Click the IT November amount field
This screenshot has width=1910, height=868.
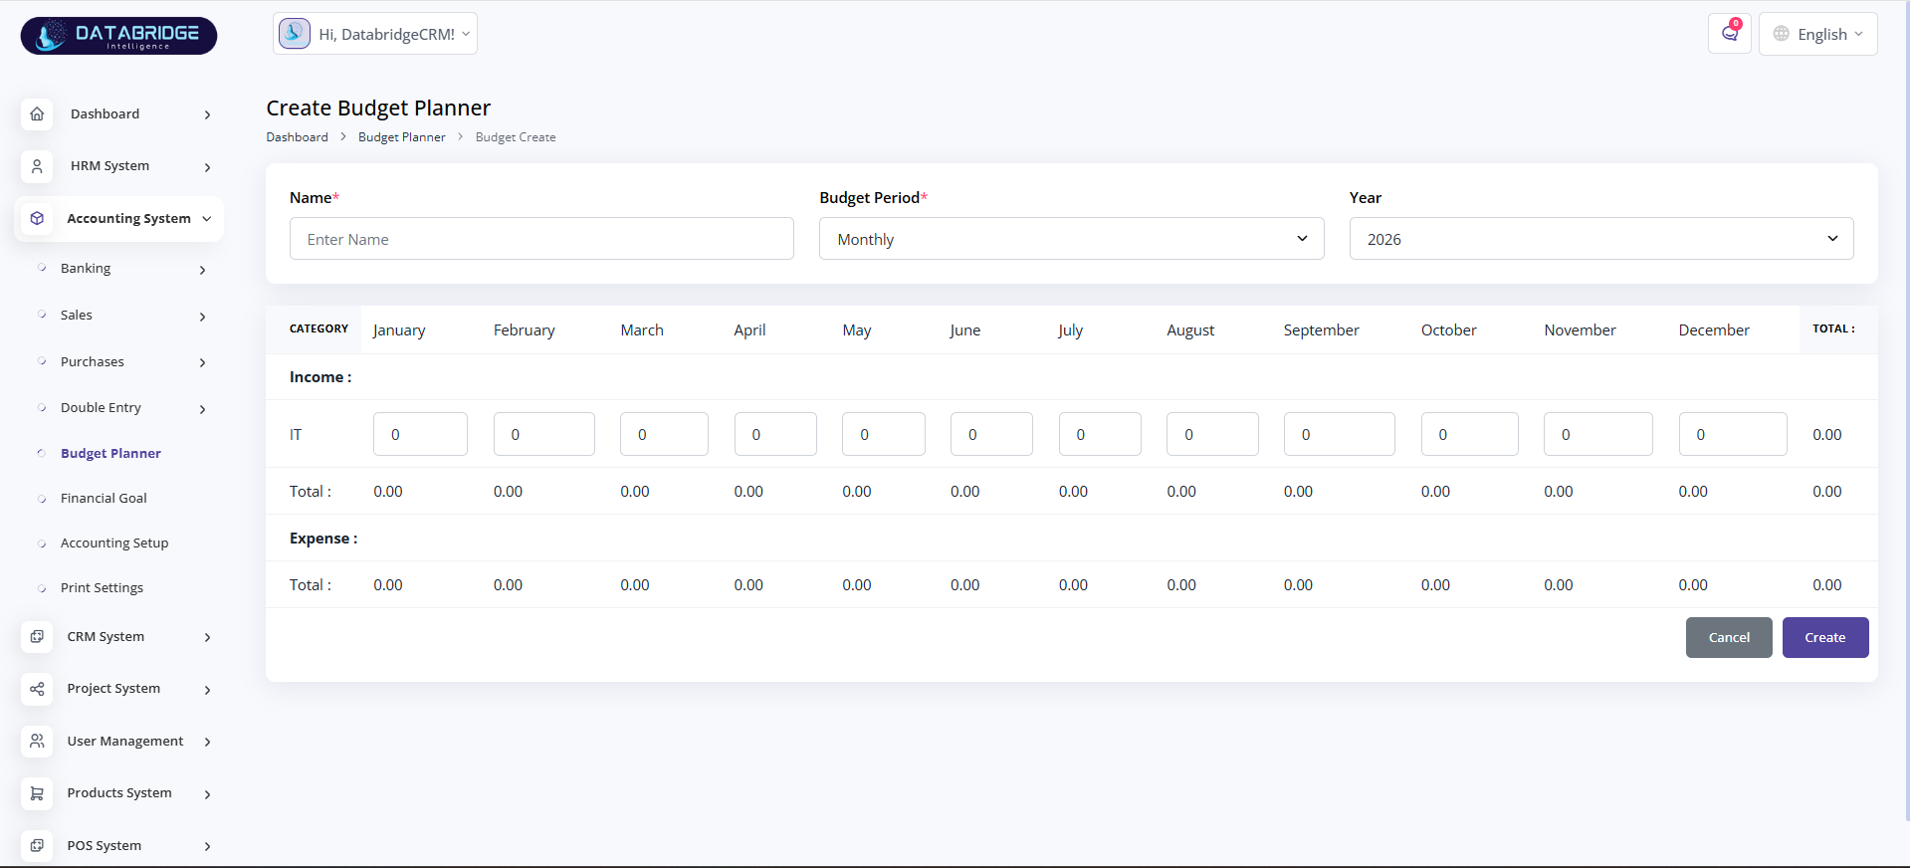[x=1598, y=434]
